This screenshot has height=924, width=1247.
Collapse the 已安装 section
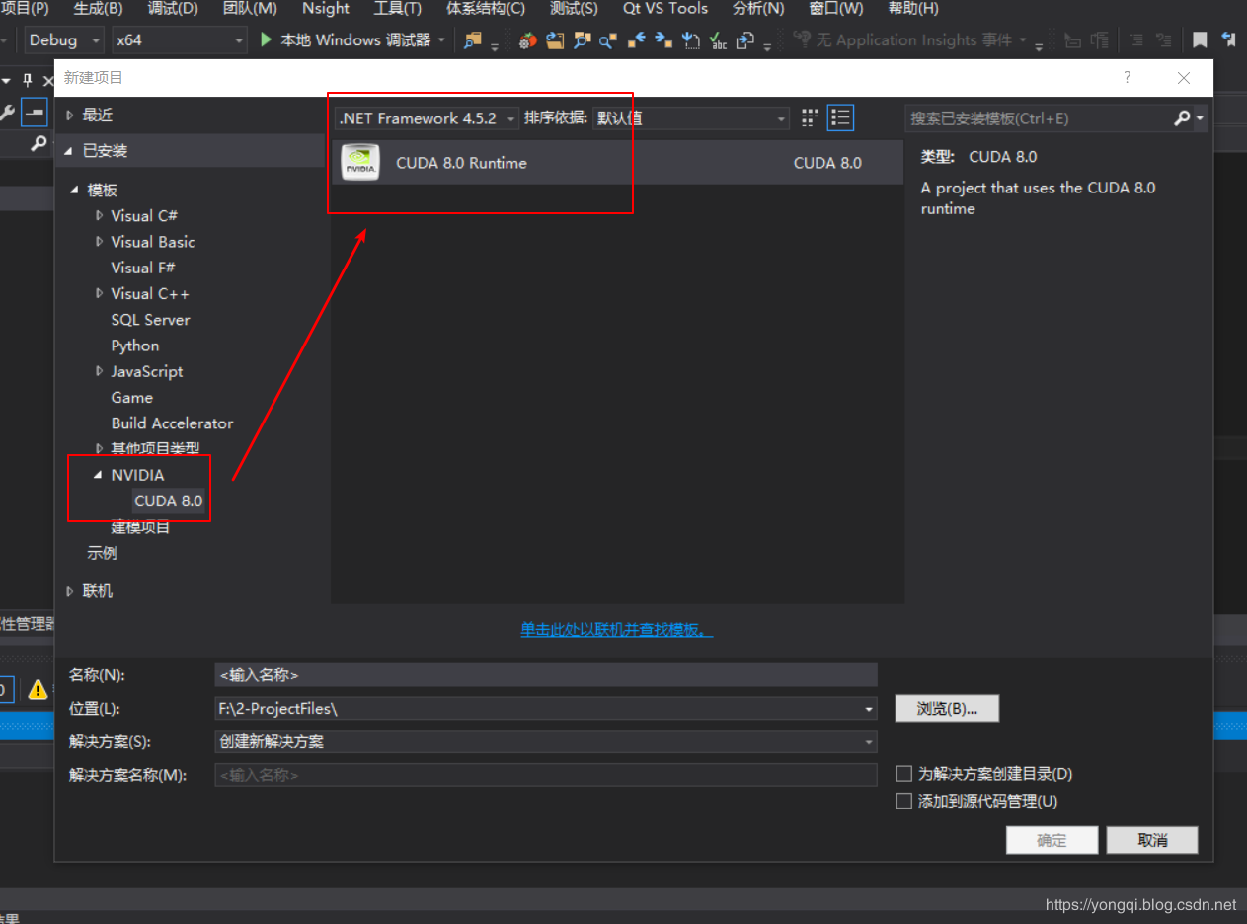[x=69, y=151]
